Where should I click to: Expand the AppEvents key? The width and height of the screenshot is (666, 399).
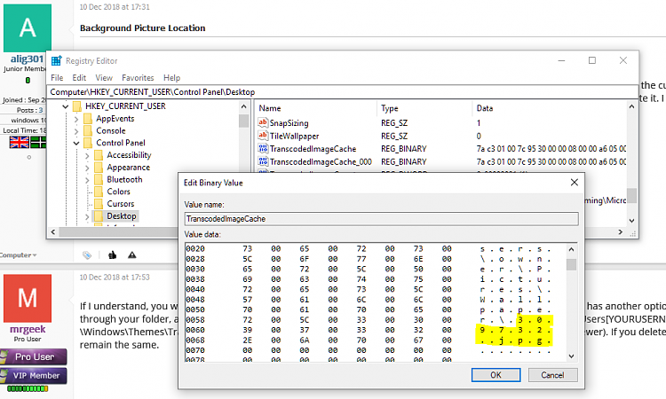coord(76,119)
